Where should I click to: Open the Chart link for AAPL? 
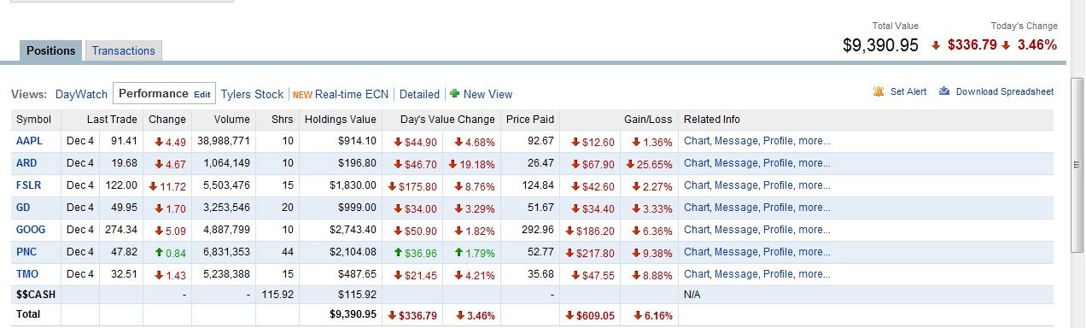(697, 141)
